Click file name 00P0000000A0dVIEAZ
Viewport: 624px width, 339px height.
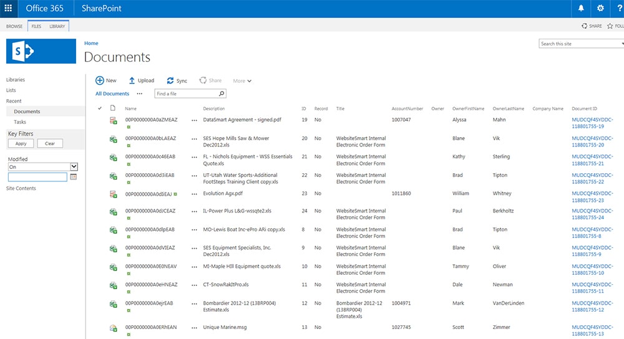150,247
